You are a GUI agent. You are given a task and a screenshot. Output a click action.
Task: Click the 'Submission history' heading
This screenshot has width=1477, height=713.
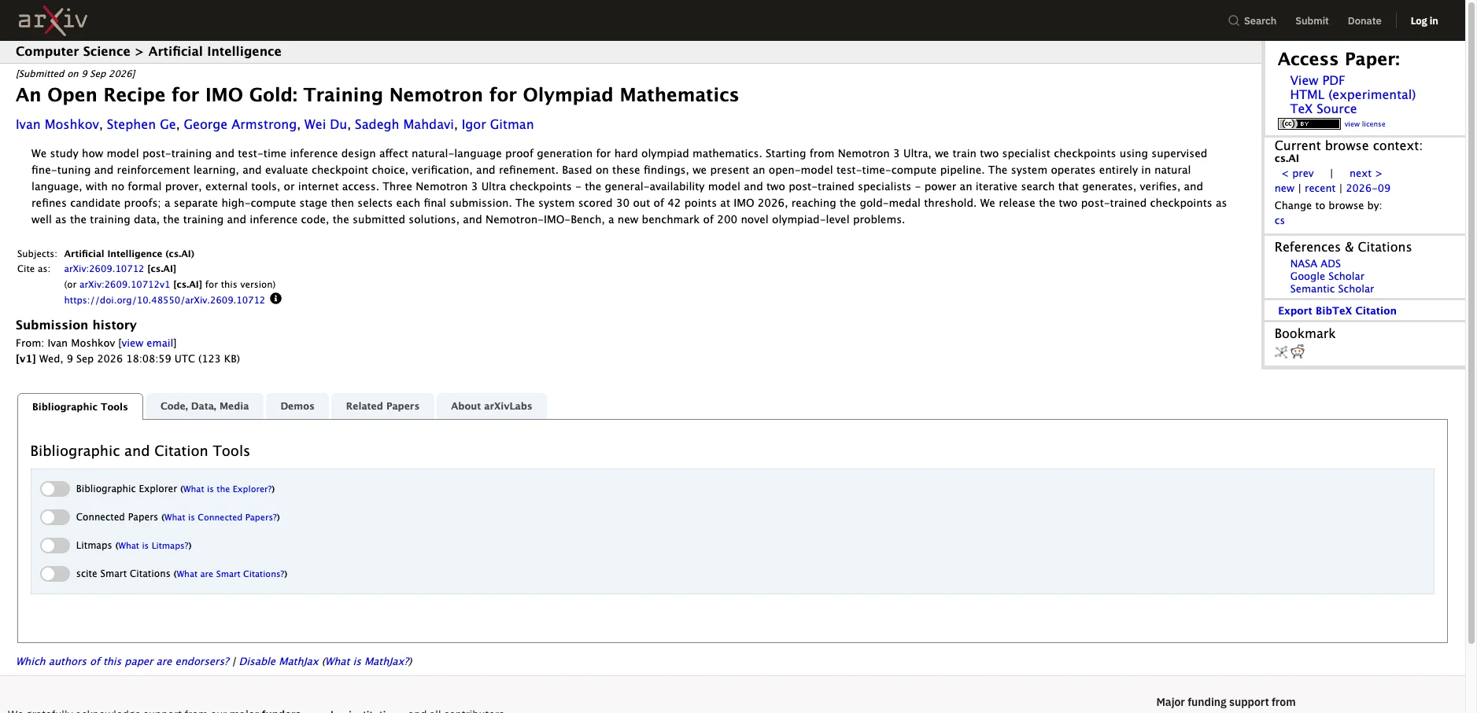[76, 325]
